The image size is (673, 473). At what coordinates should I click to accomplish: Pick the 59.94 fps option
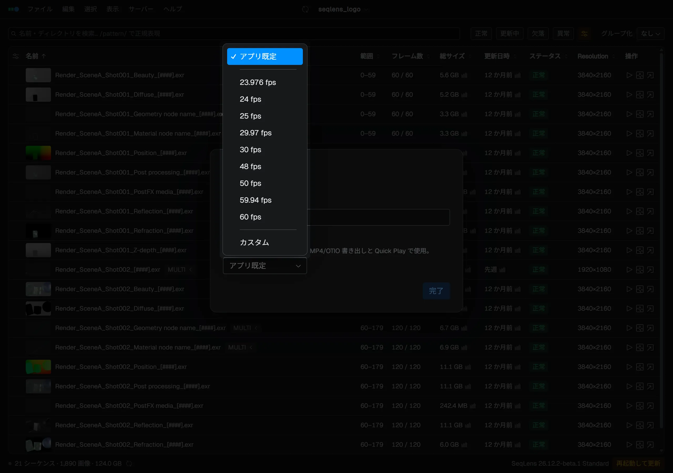(265, 200)
